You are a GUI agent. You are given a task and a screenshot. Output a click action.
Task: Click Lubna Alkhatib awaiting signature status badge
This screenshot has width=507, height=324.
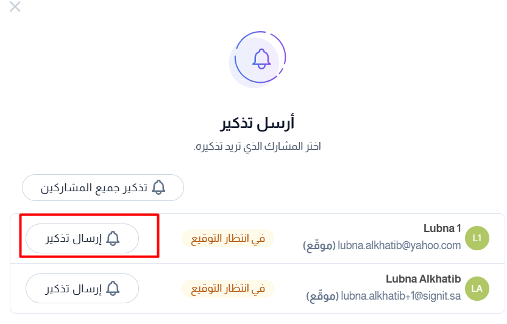point(228,289)
